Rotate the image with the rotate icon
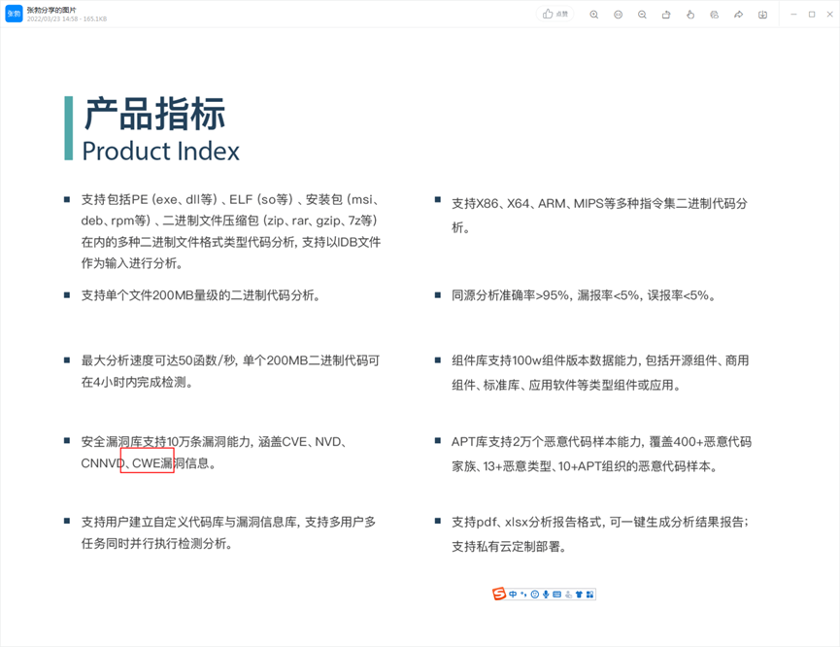This screenshot has height=647, width=840. (666, 15)
